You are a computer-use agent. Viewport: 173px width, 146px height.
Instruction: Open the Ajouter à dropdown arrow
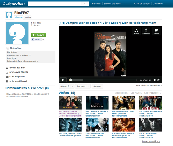pyautogui.click(x=72, y=86)
